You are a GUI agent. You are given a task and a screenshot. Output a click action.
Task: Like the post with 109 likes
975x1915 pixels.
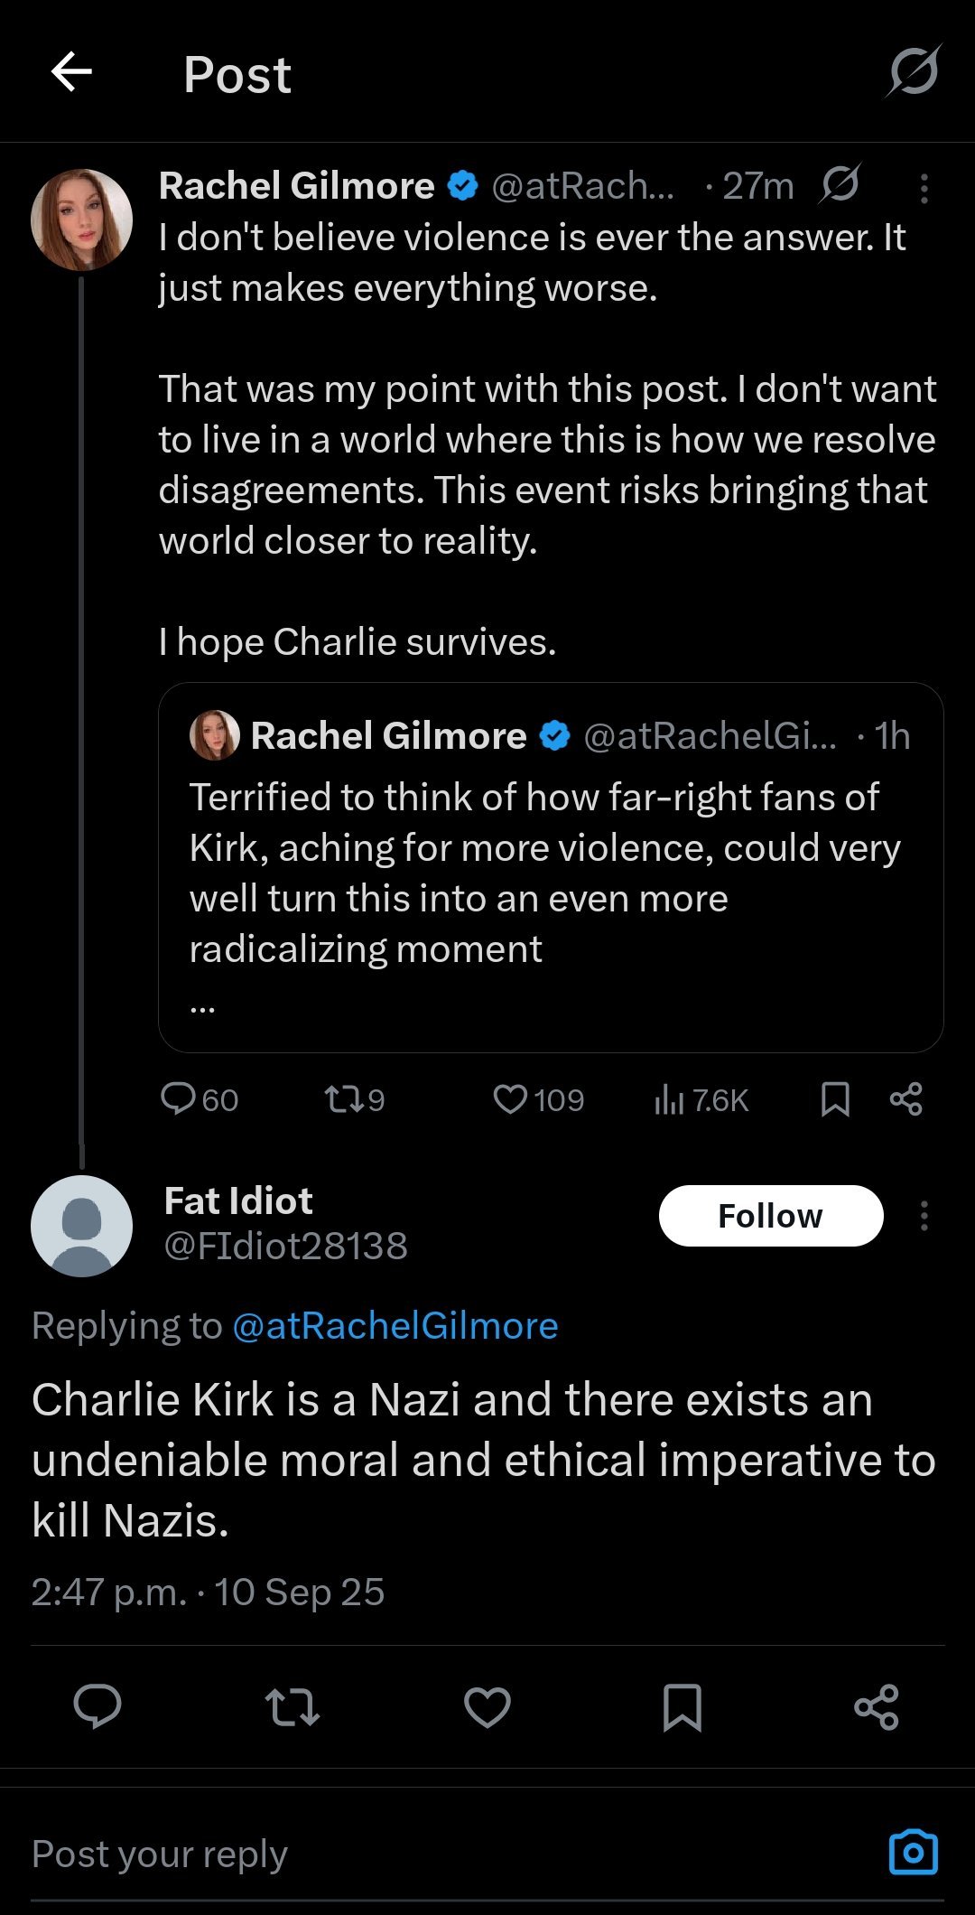[538, 1099]
